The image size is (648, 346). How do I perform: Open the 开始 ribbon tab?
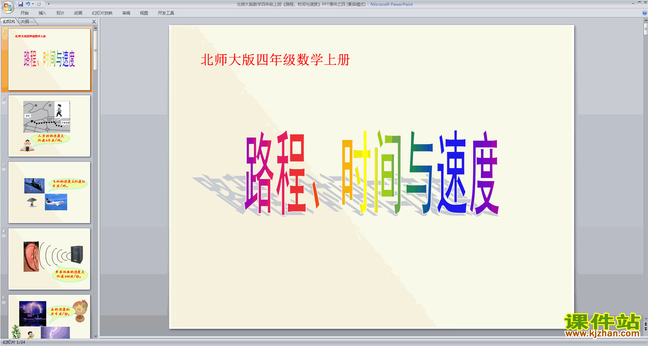pos(24,13)
